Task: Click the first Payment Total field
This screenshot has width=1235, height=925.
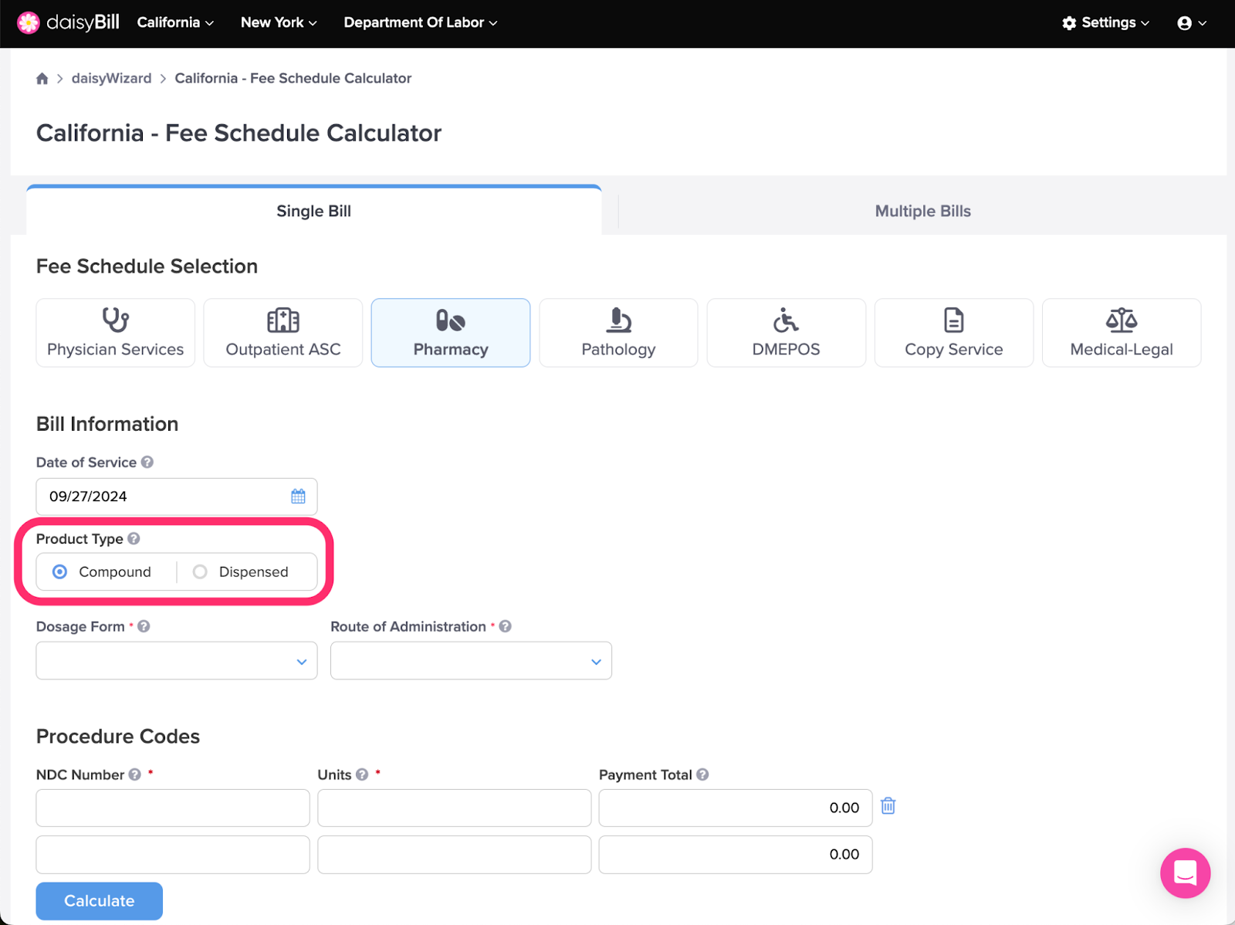Action: pos(736,808)
